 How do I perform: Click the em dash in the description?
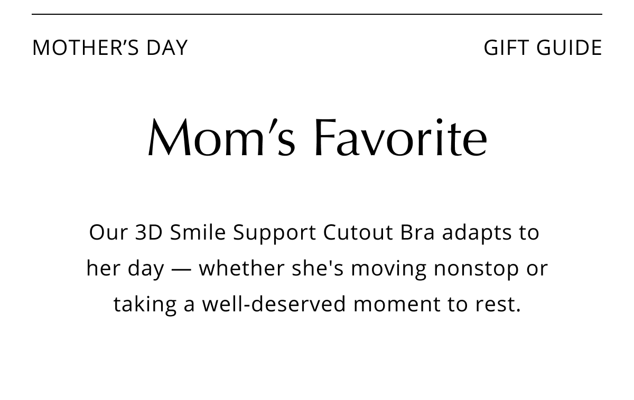pyautogui.click(x=182, y=269)
